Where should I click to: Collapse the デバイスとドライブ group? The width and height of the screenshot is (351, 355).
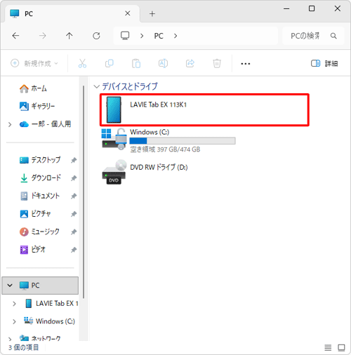pos(96,86)
